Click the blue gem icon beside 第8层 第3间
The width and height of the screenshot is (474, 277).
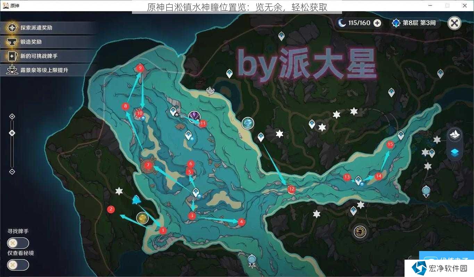pos(396,23)
